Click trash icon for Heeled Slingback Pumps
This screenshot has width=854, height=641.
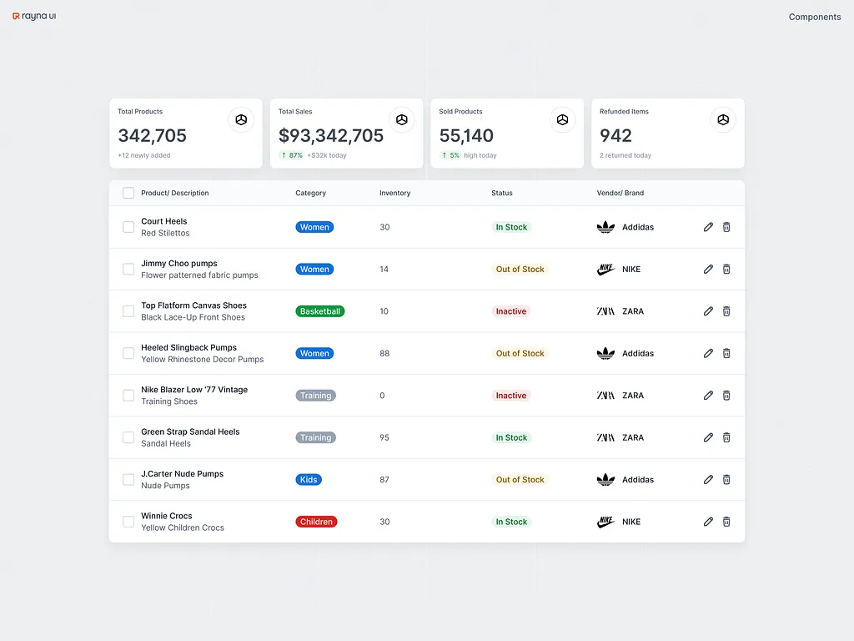click(726, 353)
